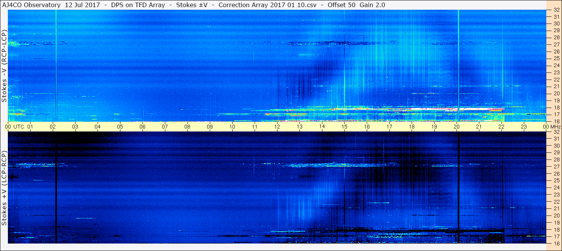Select hour 09 on the UTC time axis

coord(210,127)
